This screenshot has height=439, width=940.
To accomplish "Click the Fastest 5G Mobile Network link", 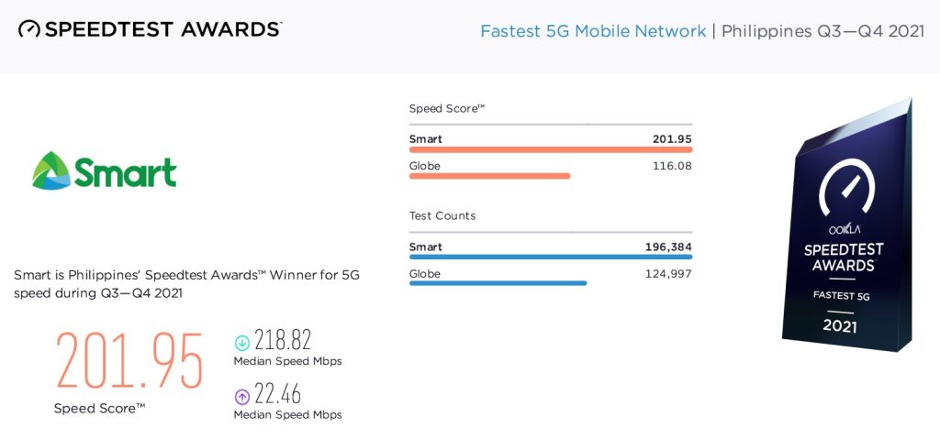I will 593,31.
